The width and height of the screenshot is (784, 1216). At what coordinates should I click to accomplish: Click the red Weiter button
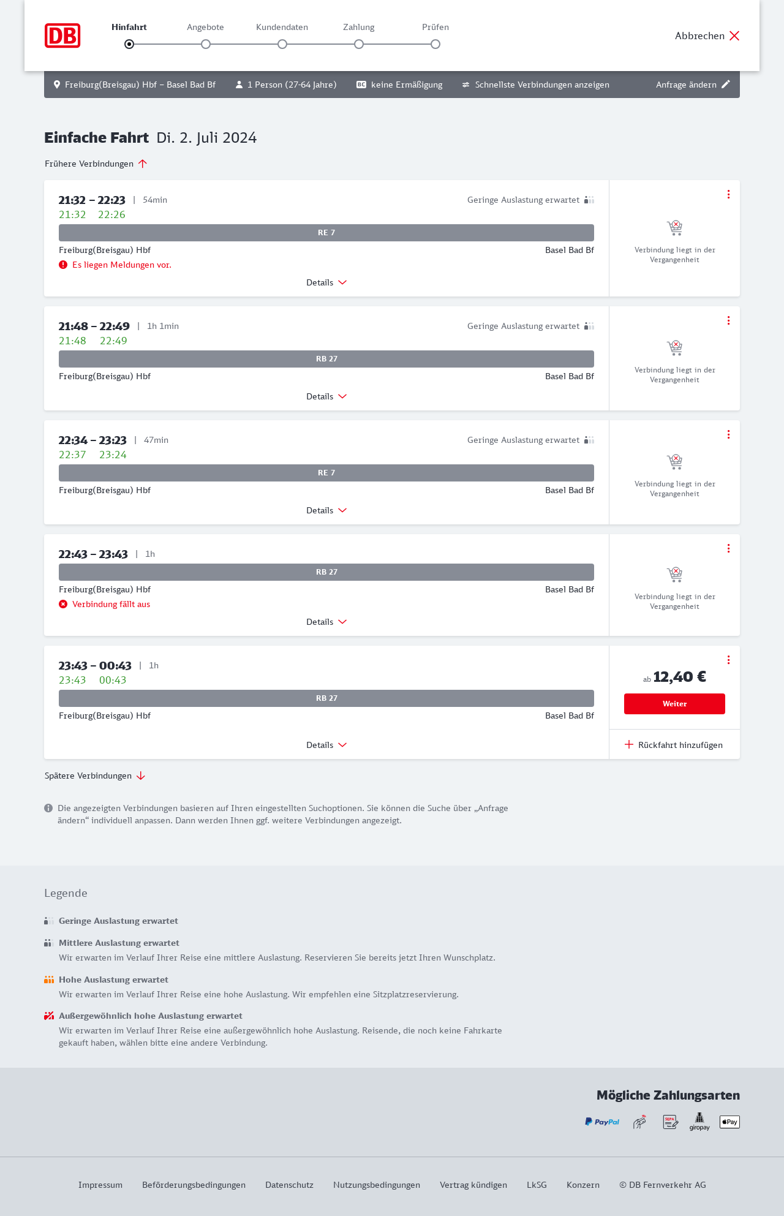[674, 704]
